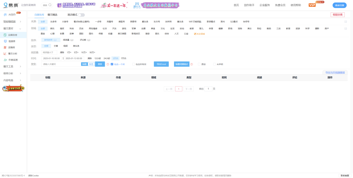Filter source by QQ看点

(234, 22)
